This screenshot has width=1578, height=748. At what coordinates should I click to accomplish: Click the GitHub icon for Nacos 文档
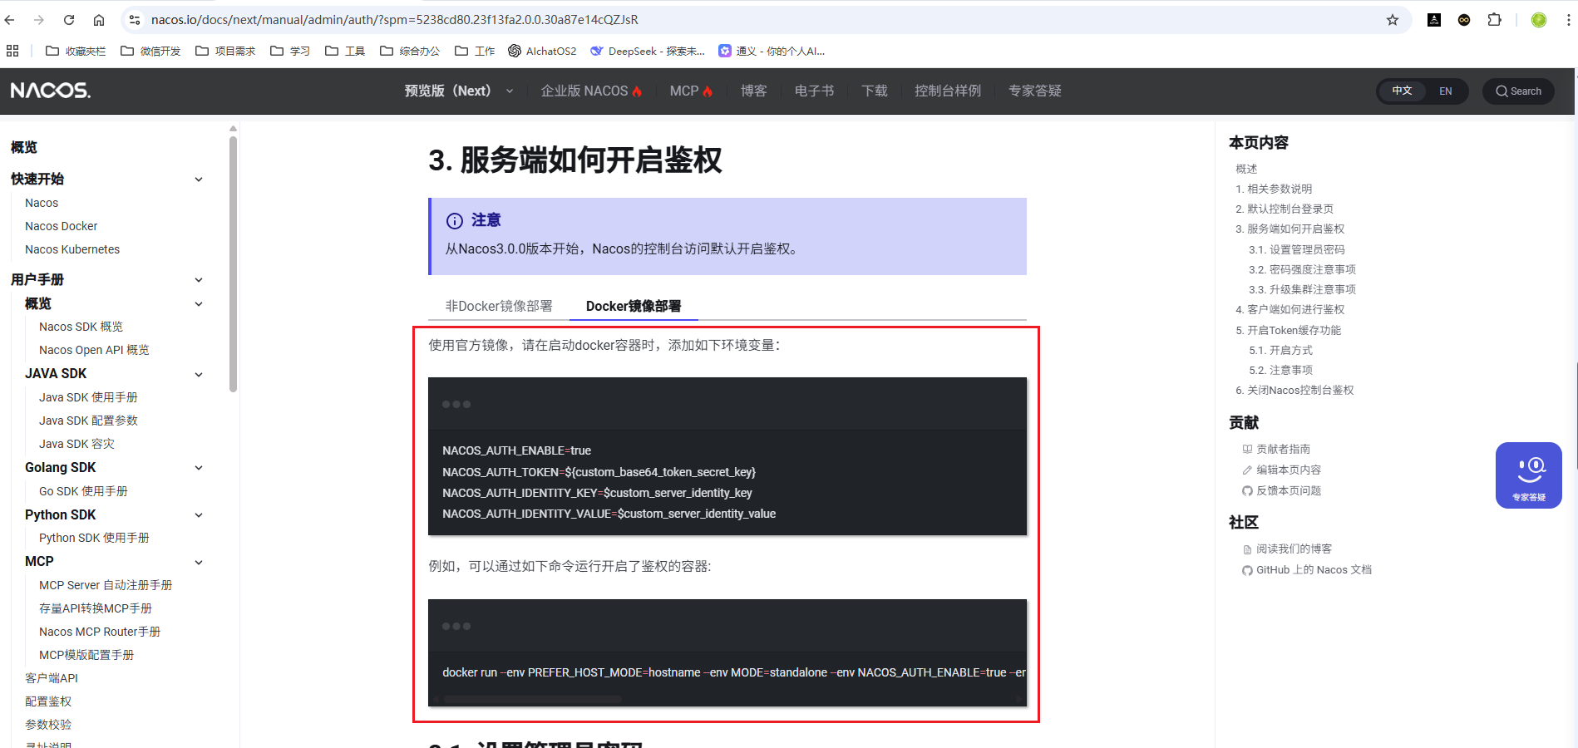click(x=1247, y=570)
